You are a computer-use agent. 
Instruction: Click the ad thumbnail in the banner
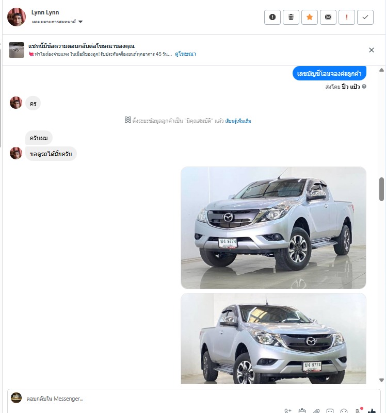tap(17, 50)
